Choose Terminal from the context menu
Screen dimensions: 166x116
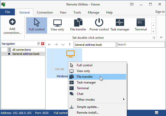97,88
